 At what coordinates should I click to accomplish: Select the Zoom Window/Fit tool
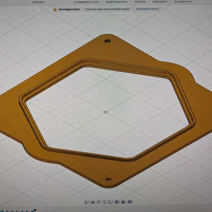tap(110, 202)
